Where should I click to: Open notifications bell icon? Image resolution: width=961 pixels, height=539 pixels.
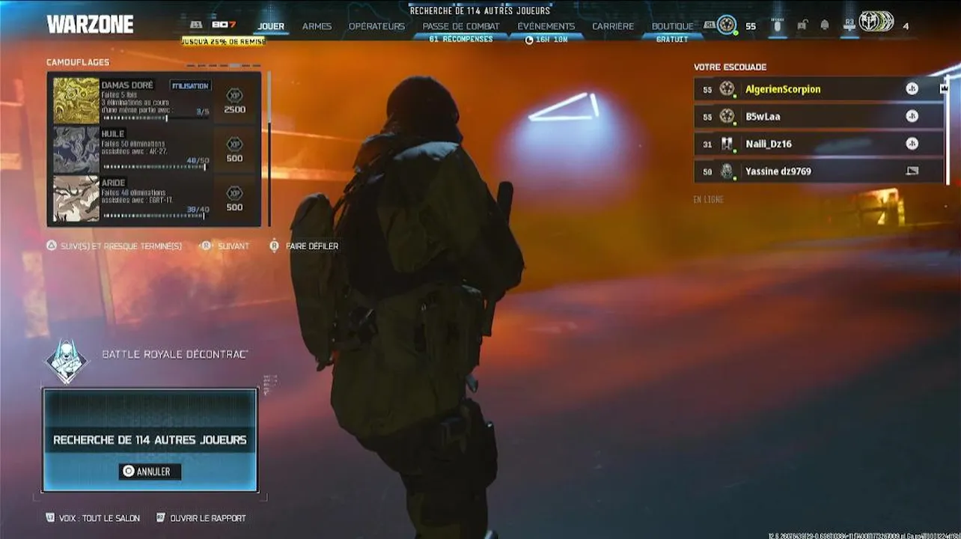[x=825, y=25]
